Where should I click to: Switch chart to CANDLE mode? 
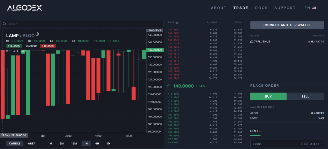click(15, 144)
